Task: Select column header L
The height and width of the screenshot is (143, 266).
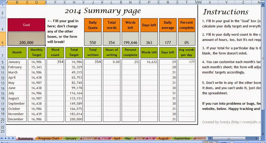Action: click(x=112, y=2)
